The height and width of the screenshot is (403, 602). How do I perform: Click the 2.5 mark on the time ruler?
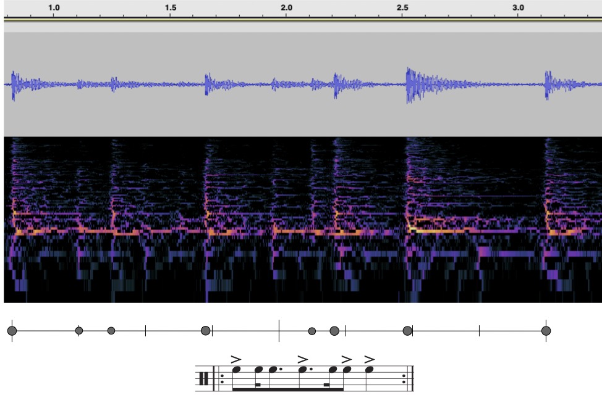[402, 7]
